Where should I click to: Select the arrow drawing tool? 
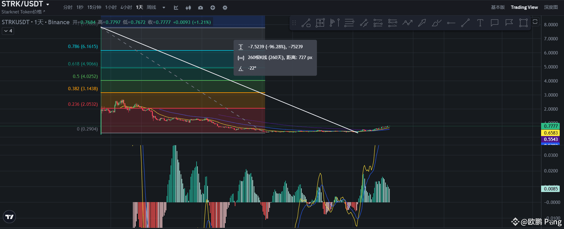pos(422,23)
